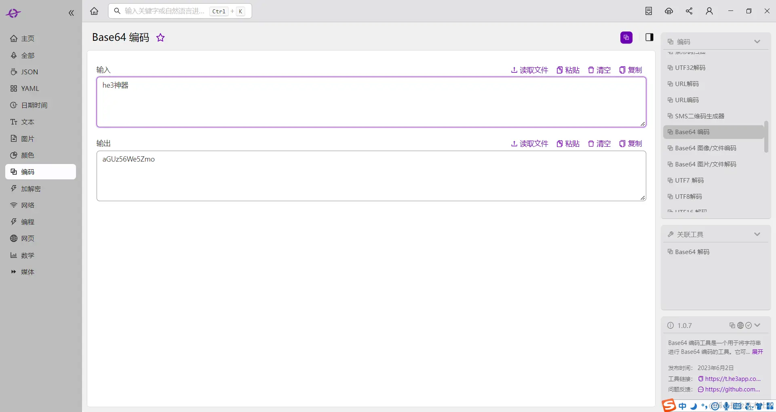Click the 清空 button above the input box
The width and height of the screenshot is (776, 412).
(599, 69)
